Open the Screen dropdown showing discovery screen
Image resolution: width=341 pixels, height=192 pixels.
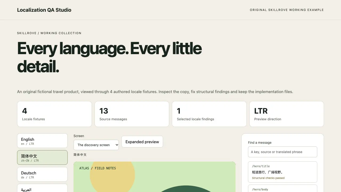coord(96,145)
